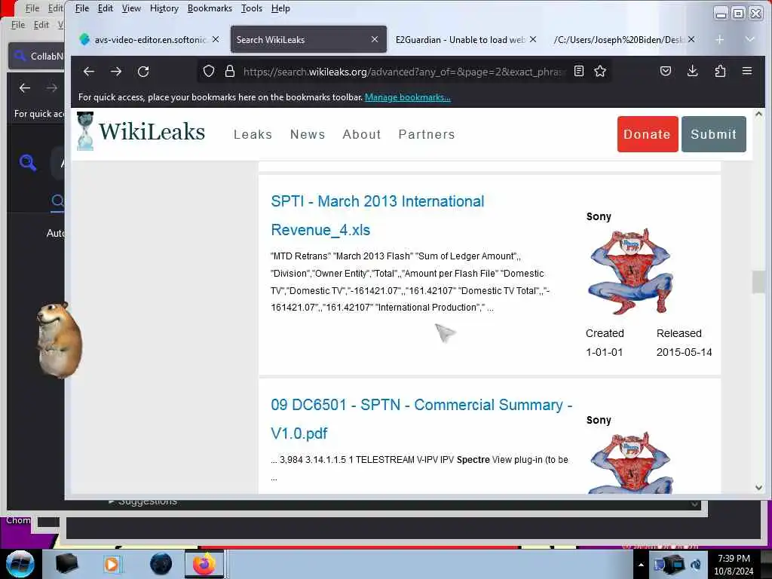Open the tracking protection shield icon
The width and height of the screenshot is (772, 579).
pyautogui.click(x=209, y=72)
